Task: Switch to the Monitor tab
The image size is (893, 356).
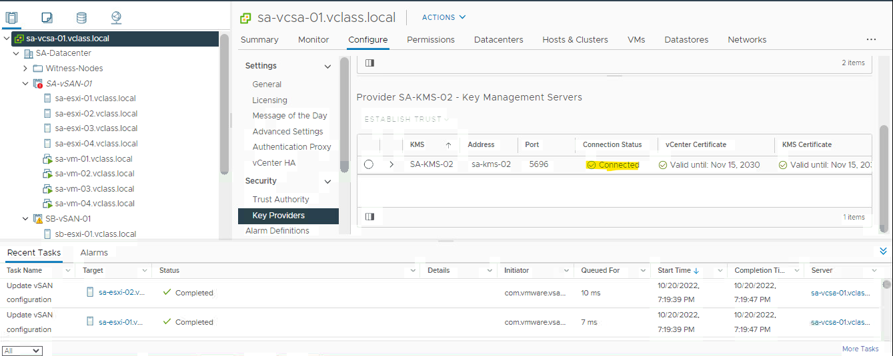Action: coord(313,40)
